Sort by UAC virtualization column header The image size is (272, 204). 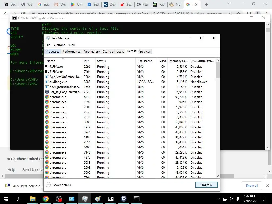click(202, 61)
